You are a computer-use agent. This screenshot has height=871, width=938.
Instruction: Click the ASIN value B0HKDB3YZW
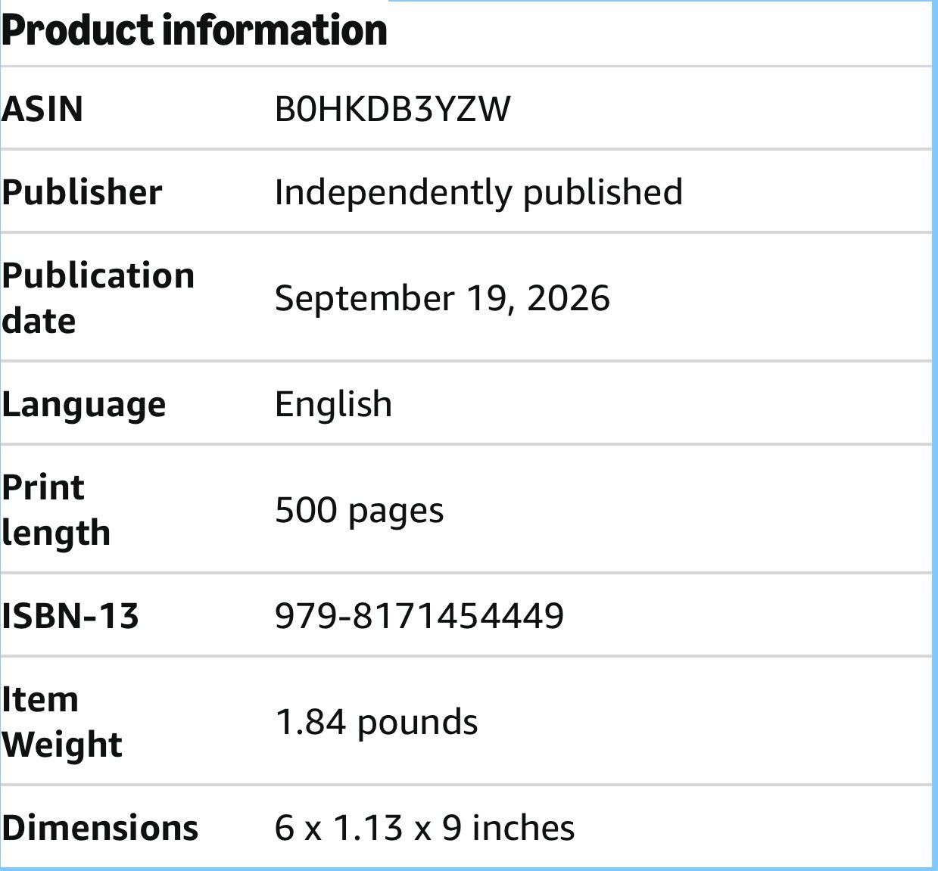pos(393,109)
